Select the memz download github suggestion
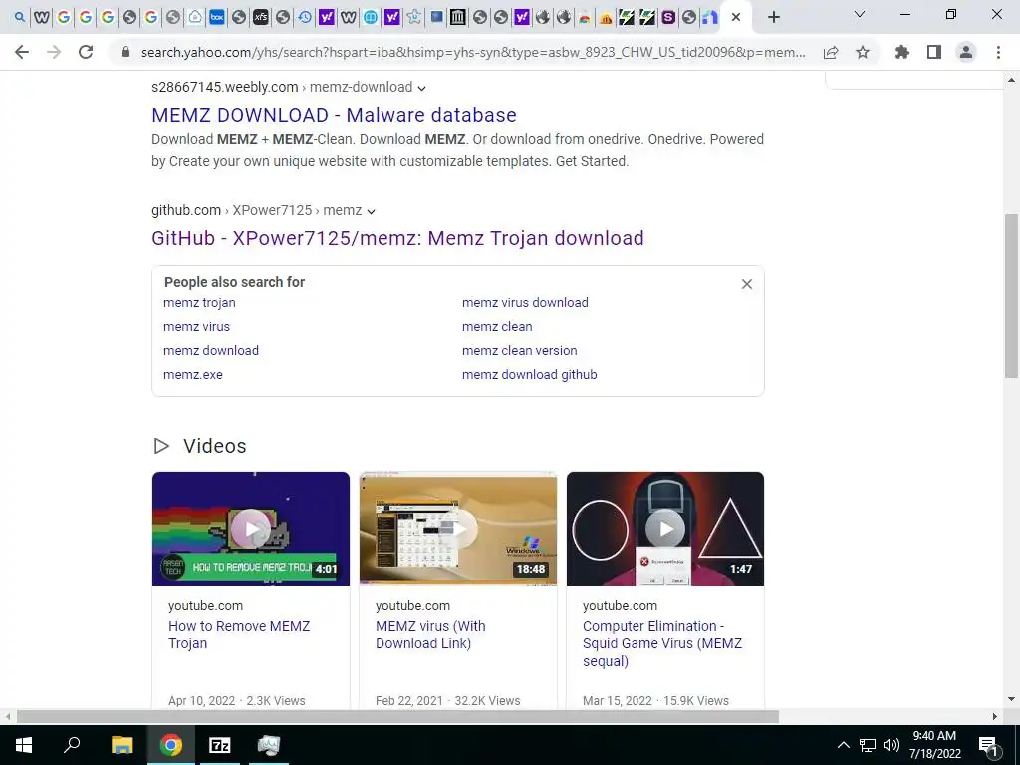 coord(530,375)
